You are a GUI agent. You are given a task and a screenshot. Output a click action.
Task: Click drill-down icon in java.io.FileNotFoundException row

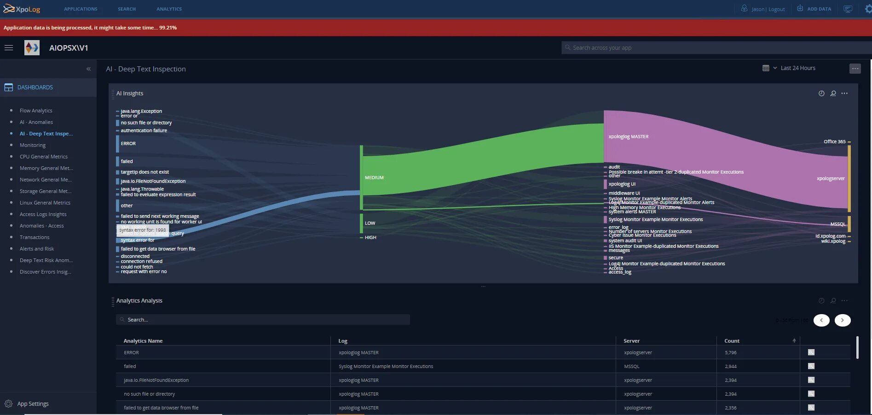(x=811, y=380)
